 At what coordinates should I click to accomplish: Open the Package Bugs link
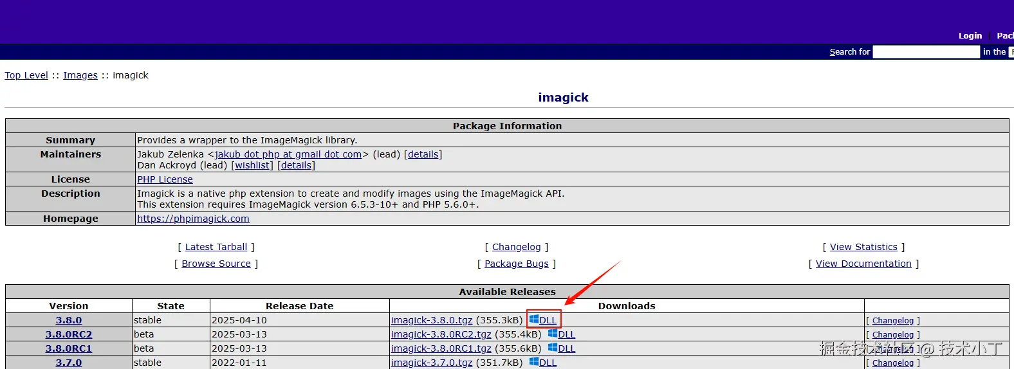pos(517,264)
